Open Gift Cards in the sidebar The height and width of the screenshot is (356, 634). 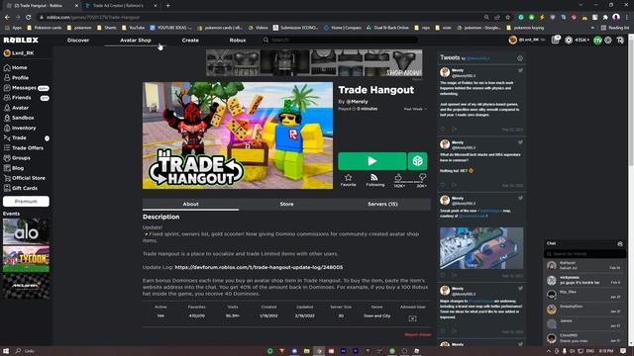[20, 188]
